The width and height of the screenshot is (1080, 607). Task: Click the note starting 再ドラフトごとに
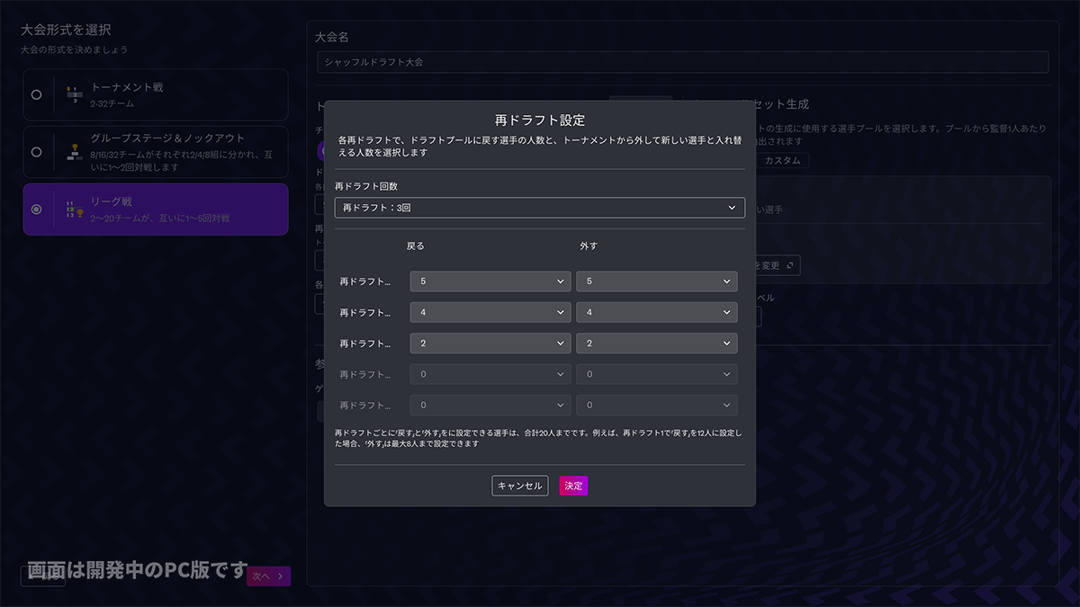tap(540, 438)
